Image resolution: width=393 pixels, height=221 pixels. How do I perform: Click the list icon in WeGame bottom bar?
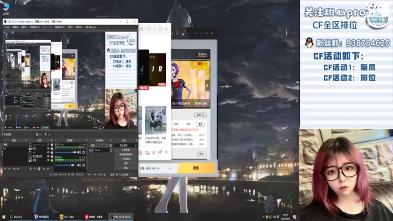166,152
